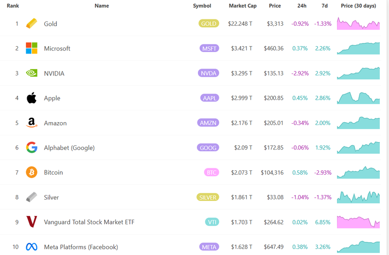Click Apple's market cap $2.999 T
The image size is (389, 255).
tap(242, 98)
